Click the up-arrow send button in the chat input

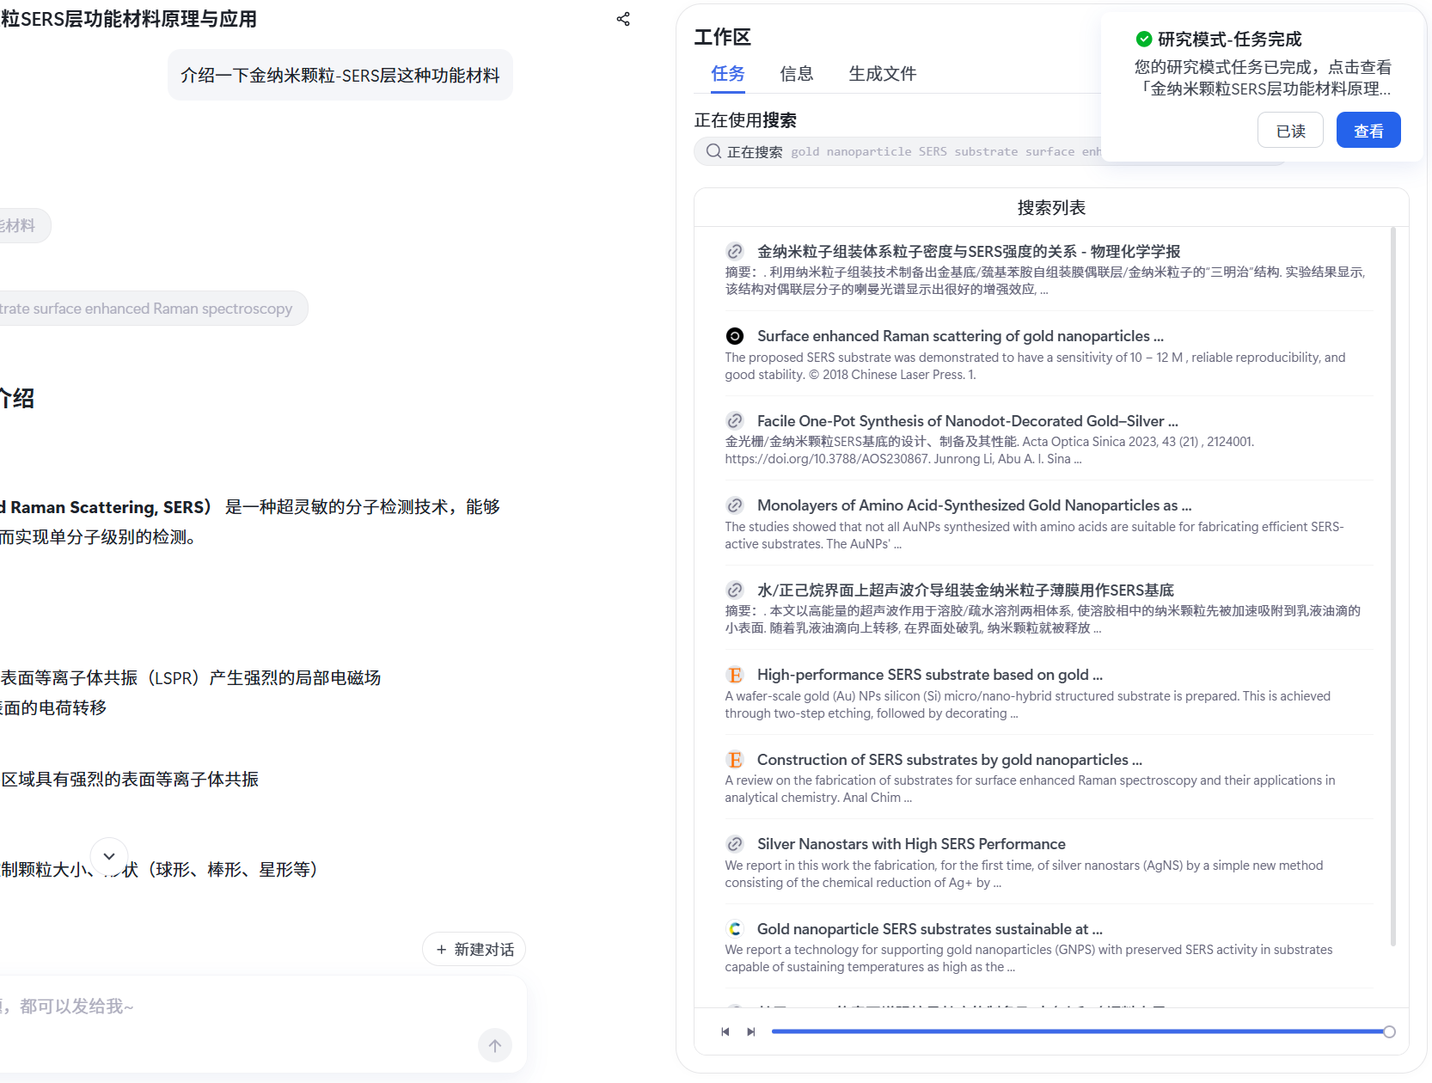[x=495, y=1045]
